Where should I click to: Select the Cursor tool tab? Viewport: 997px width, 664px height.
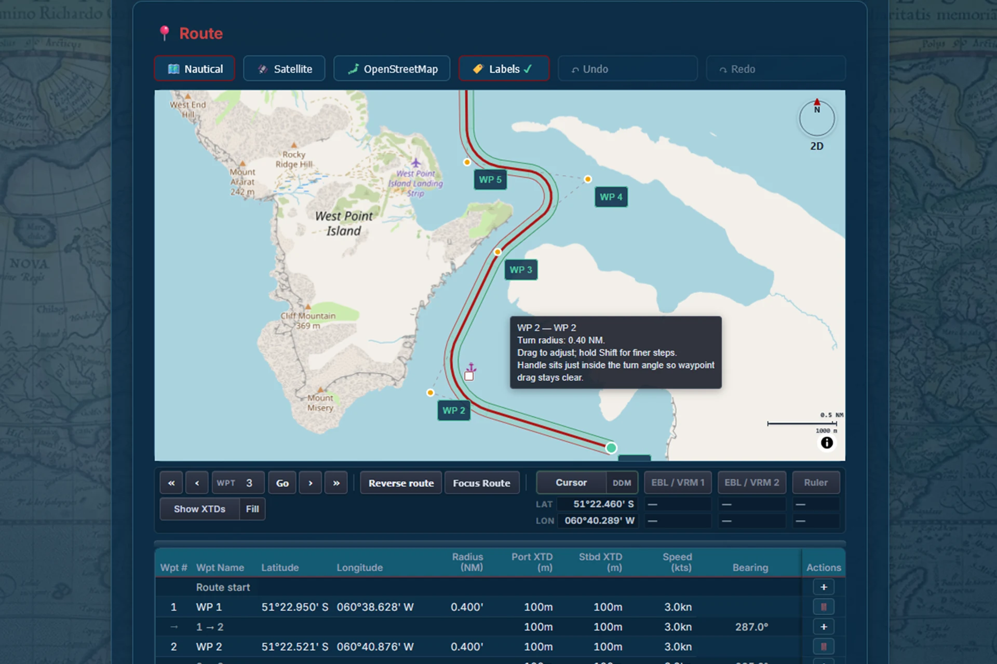(571, 482)
